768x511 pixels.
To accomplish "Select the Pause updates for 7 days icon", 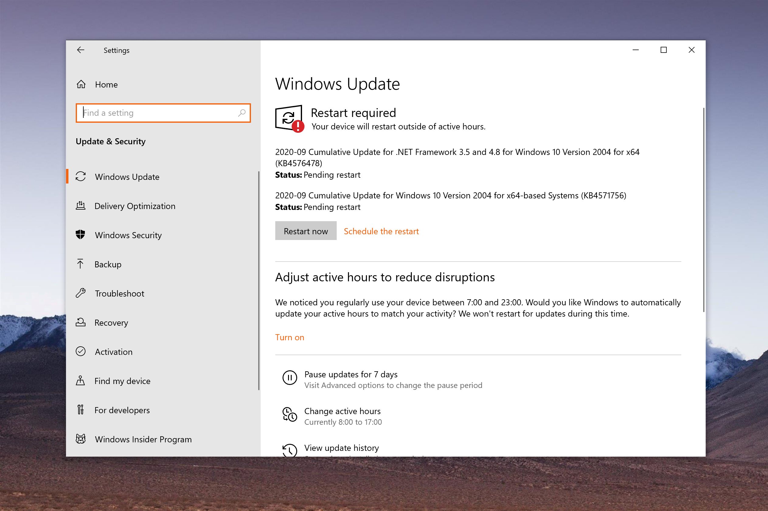I will (289, 378).
